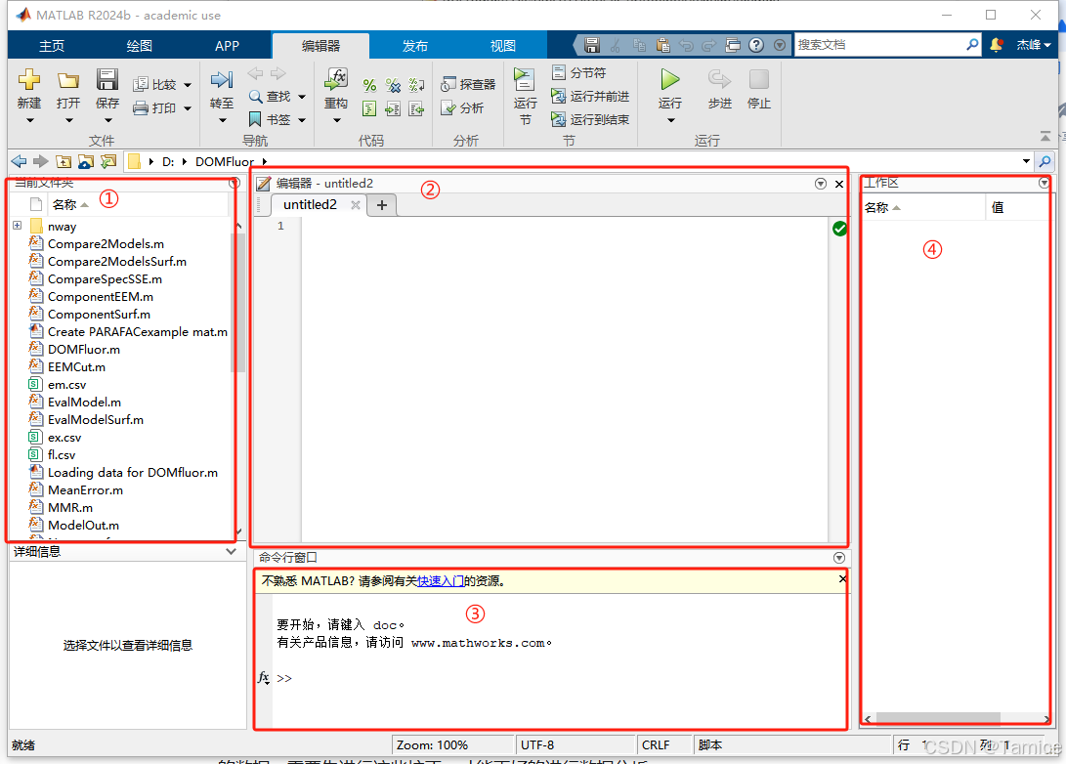Open the 工作区 panel actions menu
The height and width of the screenshot is (764, 1066).
pyautogui.click(x=1044, y=183)
